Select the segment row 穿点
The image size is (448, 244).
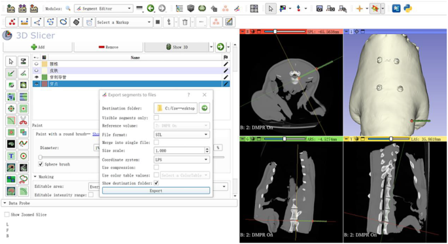tap(131, 84)
